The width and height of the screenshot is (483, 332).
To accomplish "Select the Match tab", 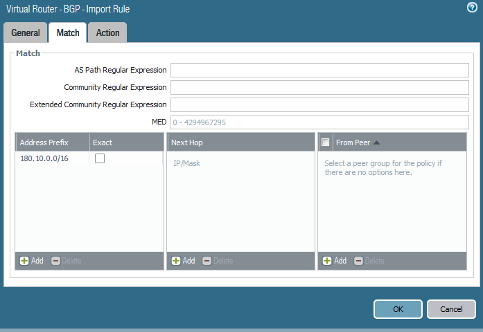I will pyautogui.click(x=68, y=33).
